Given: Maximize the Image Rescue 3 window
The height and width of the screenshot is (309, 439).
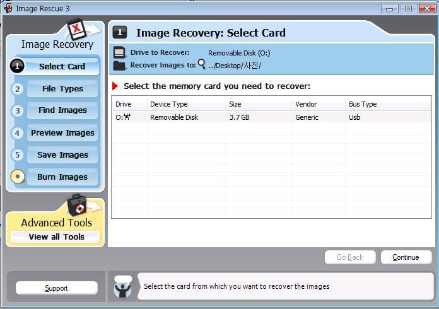Looking at the screenshot, I should (x=408, y=9).
